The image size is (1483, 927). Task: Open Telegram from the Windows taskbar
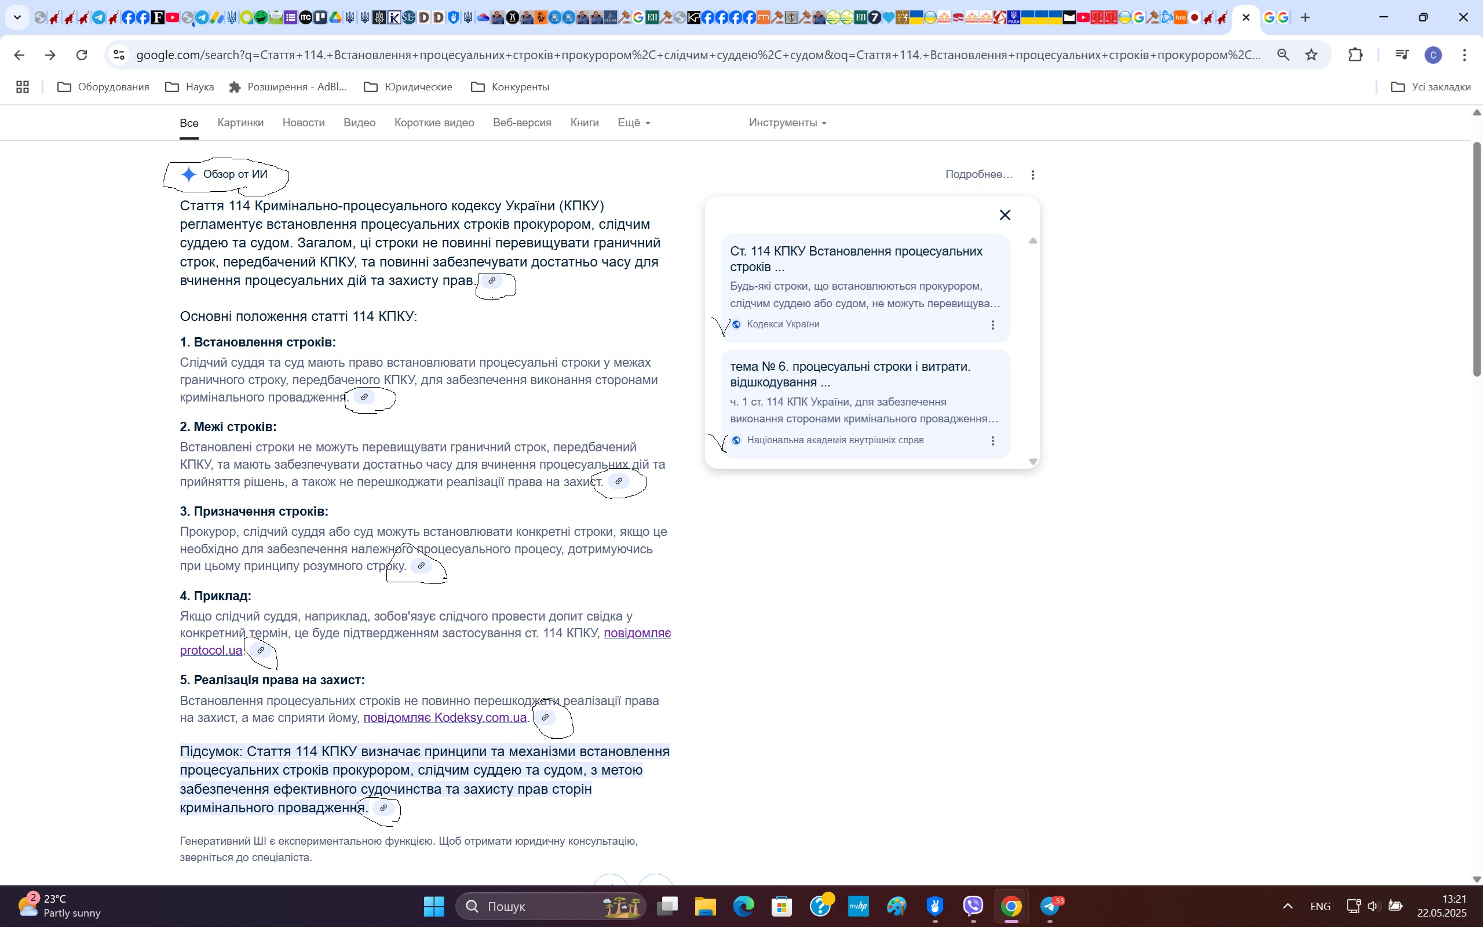pos(1050,906)
